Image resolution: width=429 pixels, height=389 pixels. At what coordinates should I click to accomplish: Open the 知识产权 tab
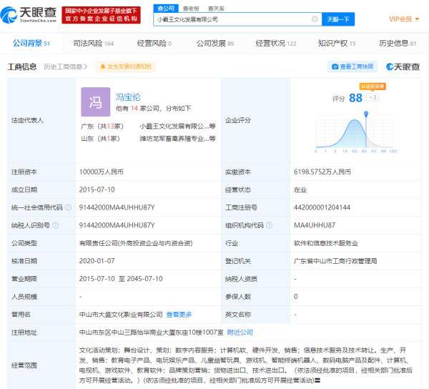click(x=337, y=43)
